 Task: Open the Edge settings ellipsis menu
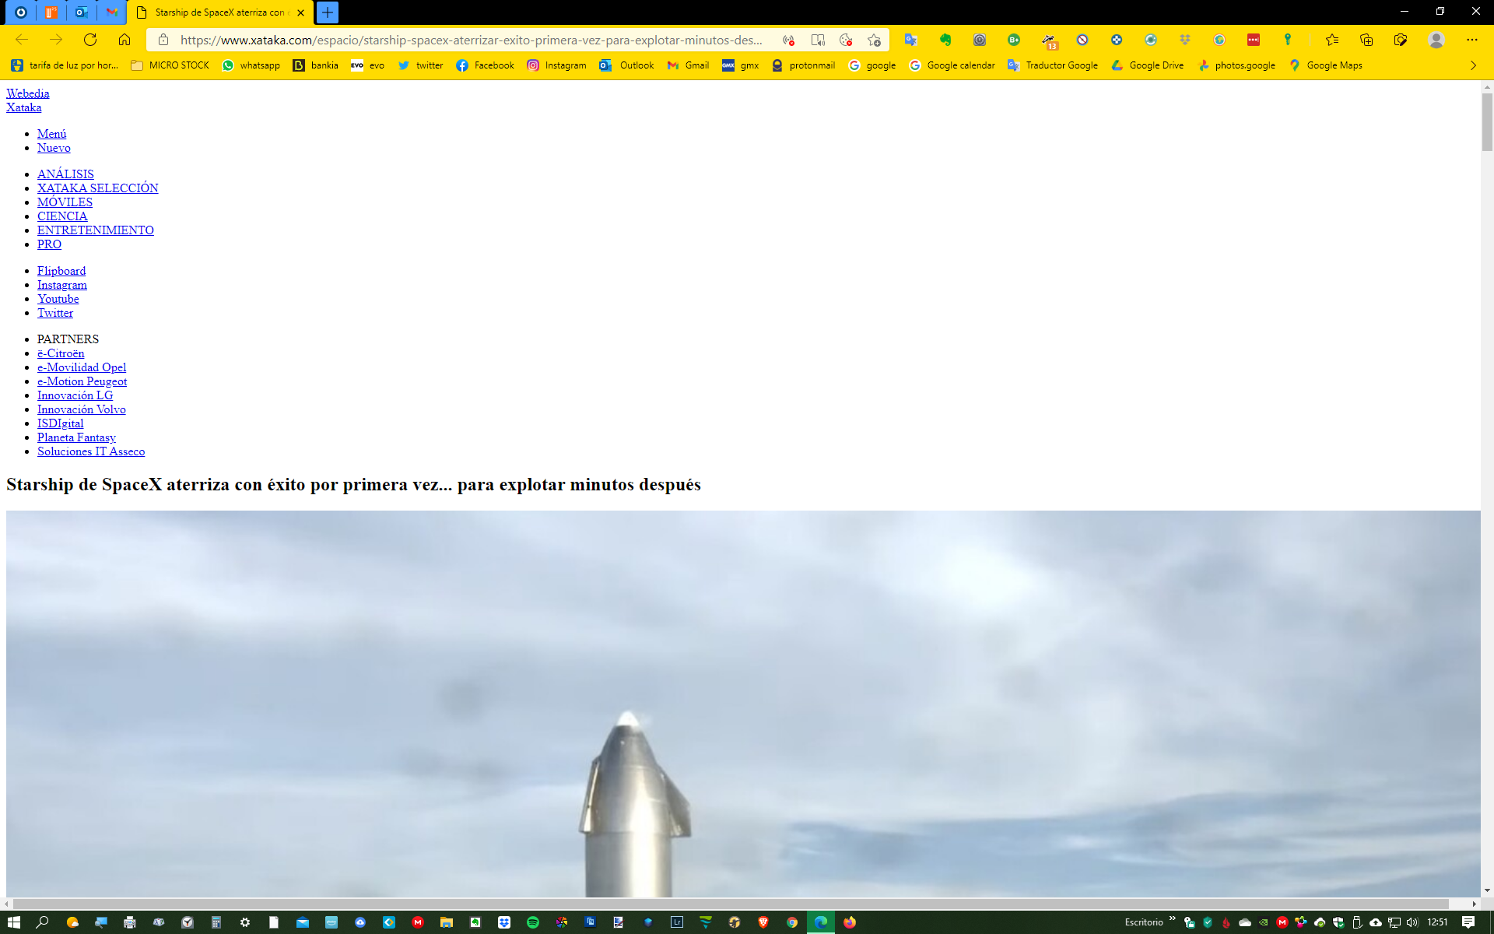click(1471, 40)
